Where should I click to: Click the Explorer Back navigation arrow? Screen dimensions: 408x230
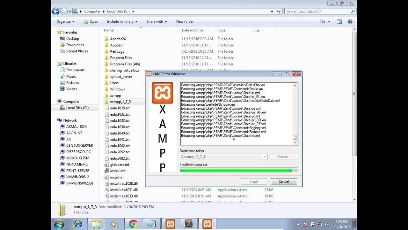coord(56,11)
